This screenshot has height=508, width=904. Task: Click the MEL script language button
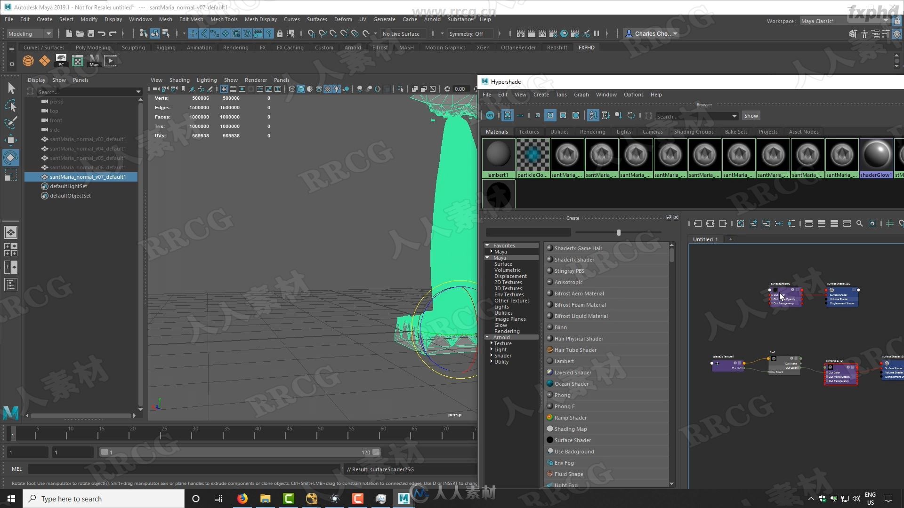pyautogui.click(x=16, y=469)
